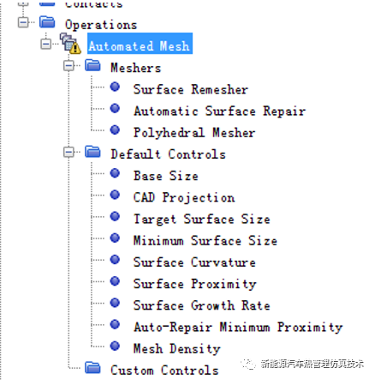Click the Default Controls folder icon
Image resolution: width=375 pixels, height=380 pixels.
click(x=92, y=152)
